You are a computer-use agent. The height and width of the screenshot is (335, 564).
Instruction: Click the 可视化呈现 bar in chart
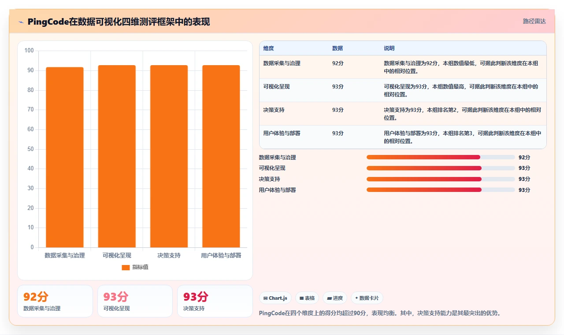(117, 156)
